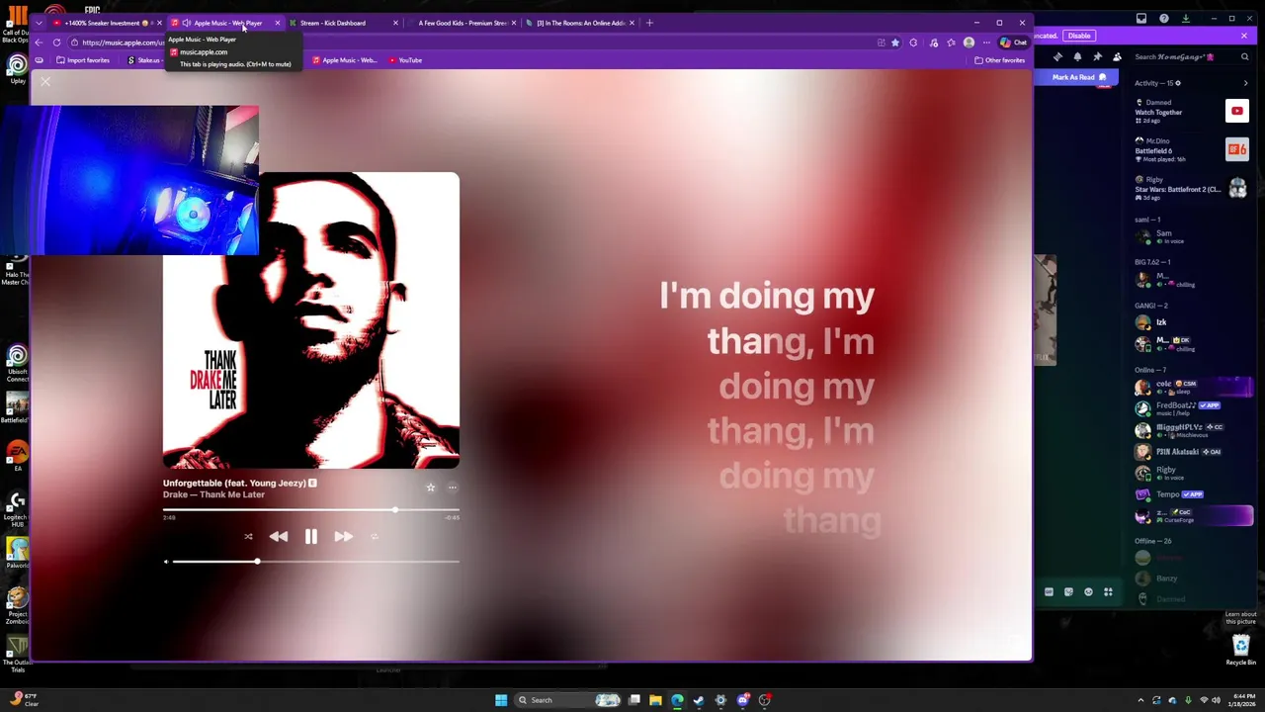Open Steam from the taskbar
Viewport: 1265px width, 712px height.
pyautogui.click(x=699, y=700)
